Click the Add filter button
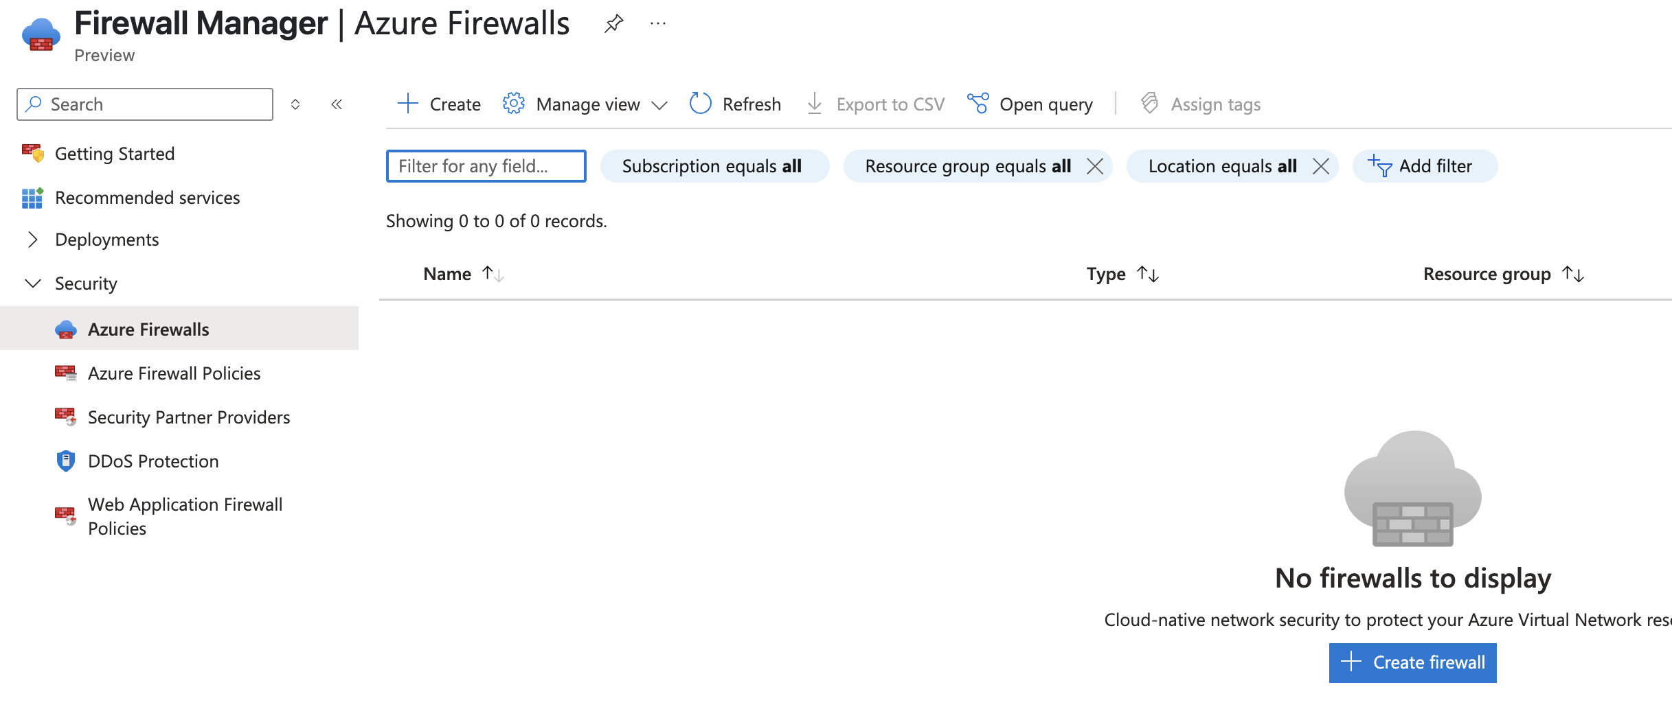 [x=1425, y=166]
